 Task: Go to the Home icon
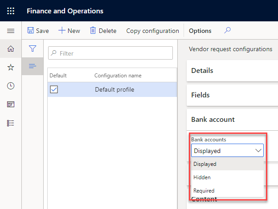pyautogui.click(x=11, y=48)
